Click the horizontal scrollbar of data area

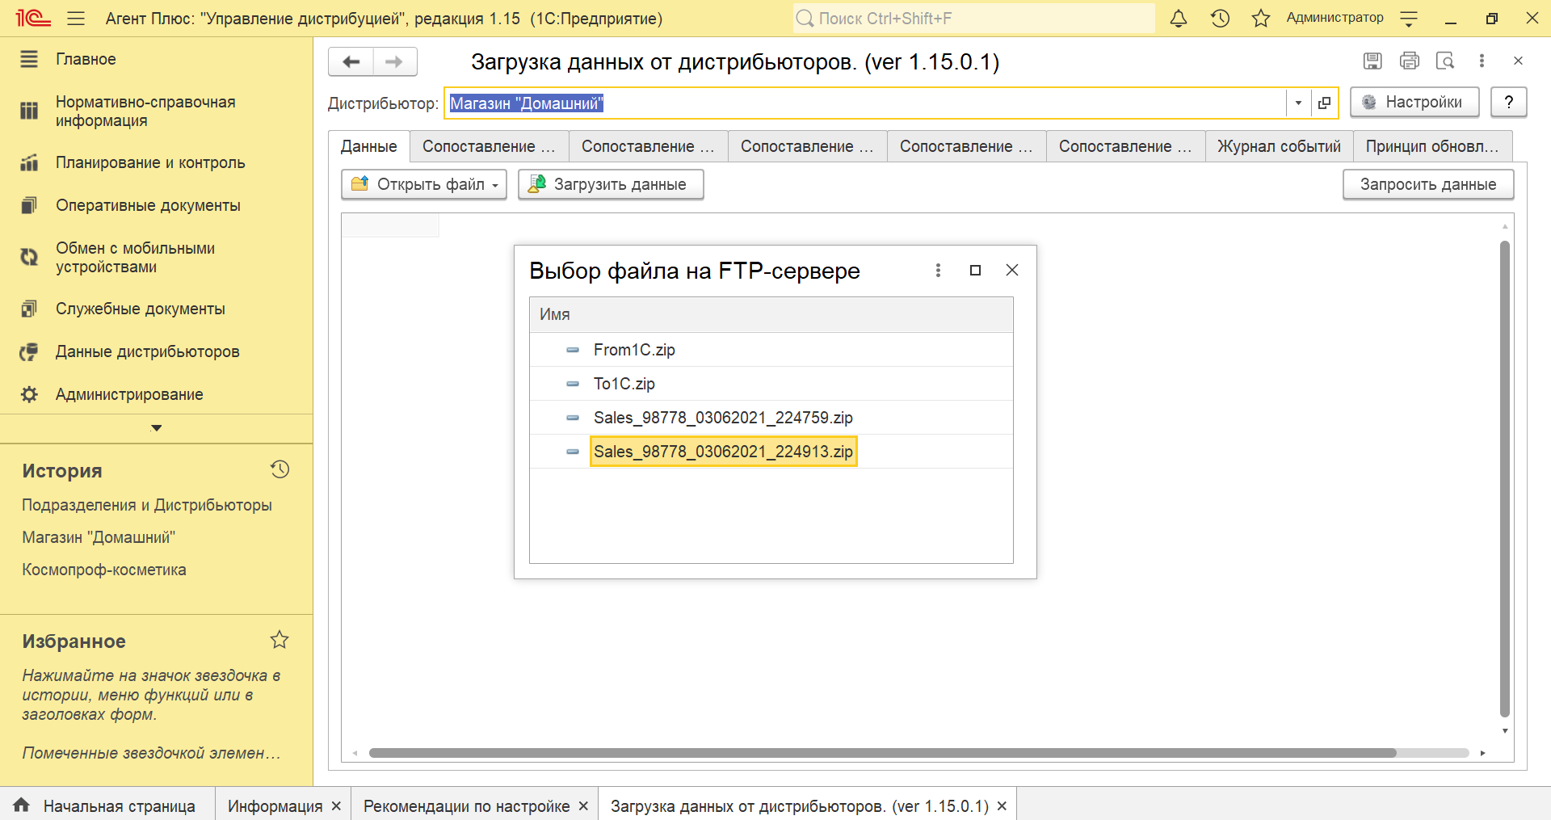[882, 753]
